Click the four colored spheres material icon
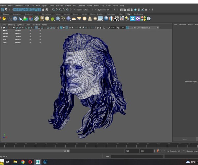 [x=143, y=18]
